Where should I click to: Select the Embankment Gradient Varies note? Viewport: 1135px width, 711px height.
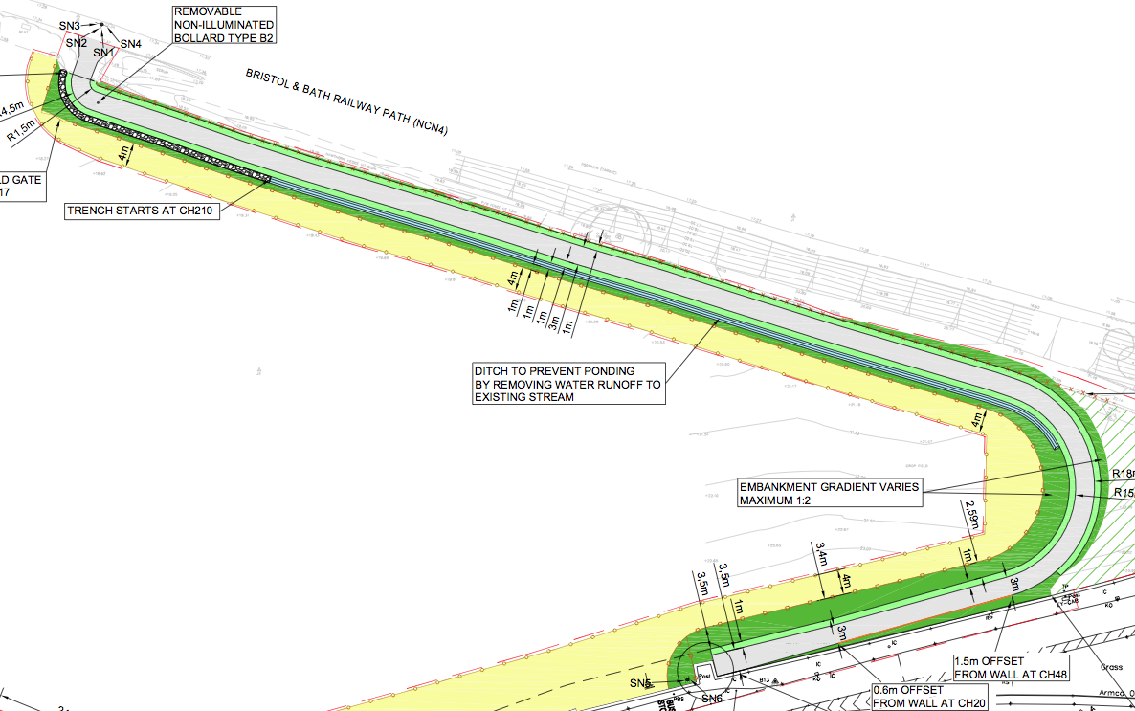[x=829, y=493]
